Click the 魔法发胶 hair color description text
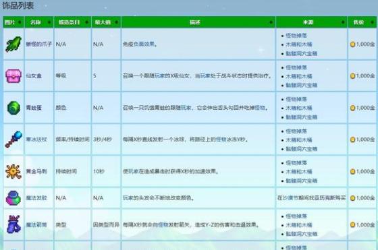 coord(159,198)
